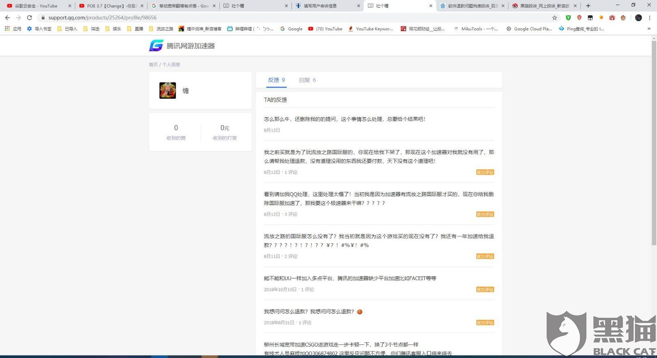Open the 娱乐 bookmark folder

tap(113, 29)
